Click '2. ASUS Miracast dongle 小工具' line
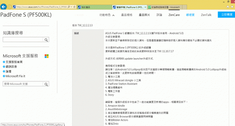Image resolution: width=235 pixels, height=126 pixels. click(123, 80)
